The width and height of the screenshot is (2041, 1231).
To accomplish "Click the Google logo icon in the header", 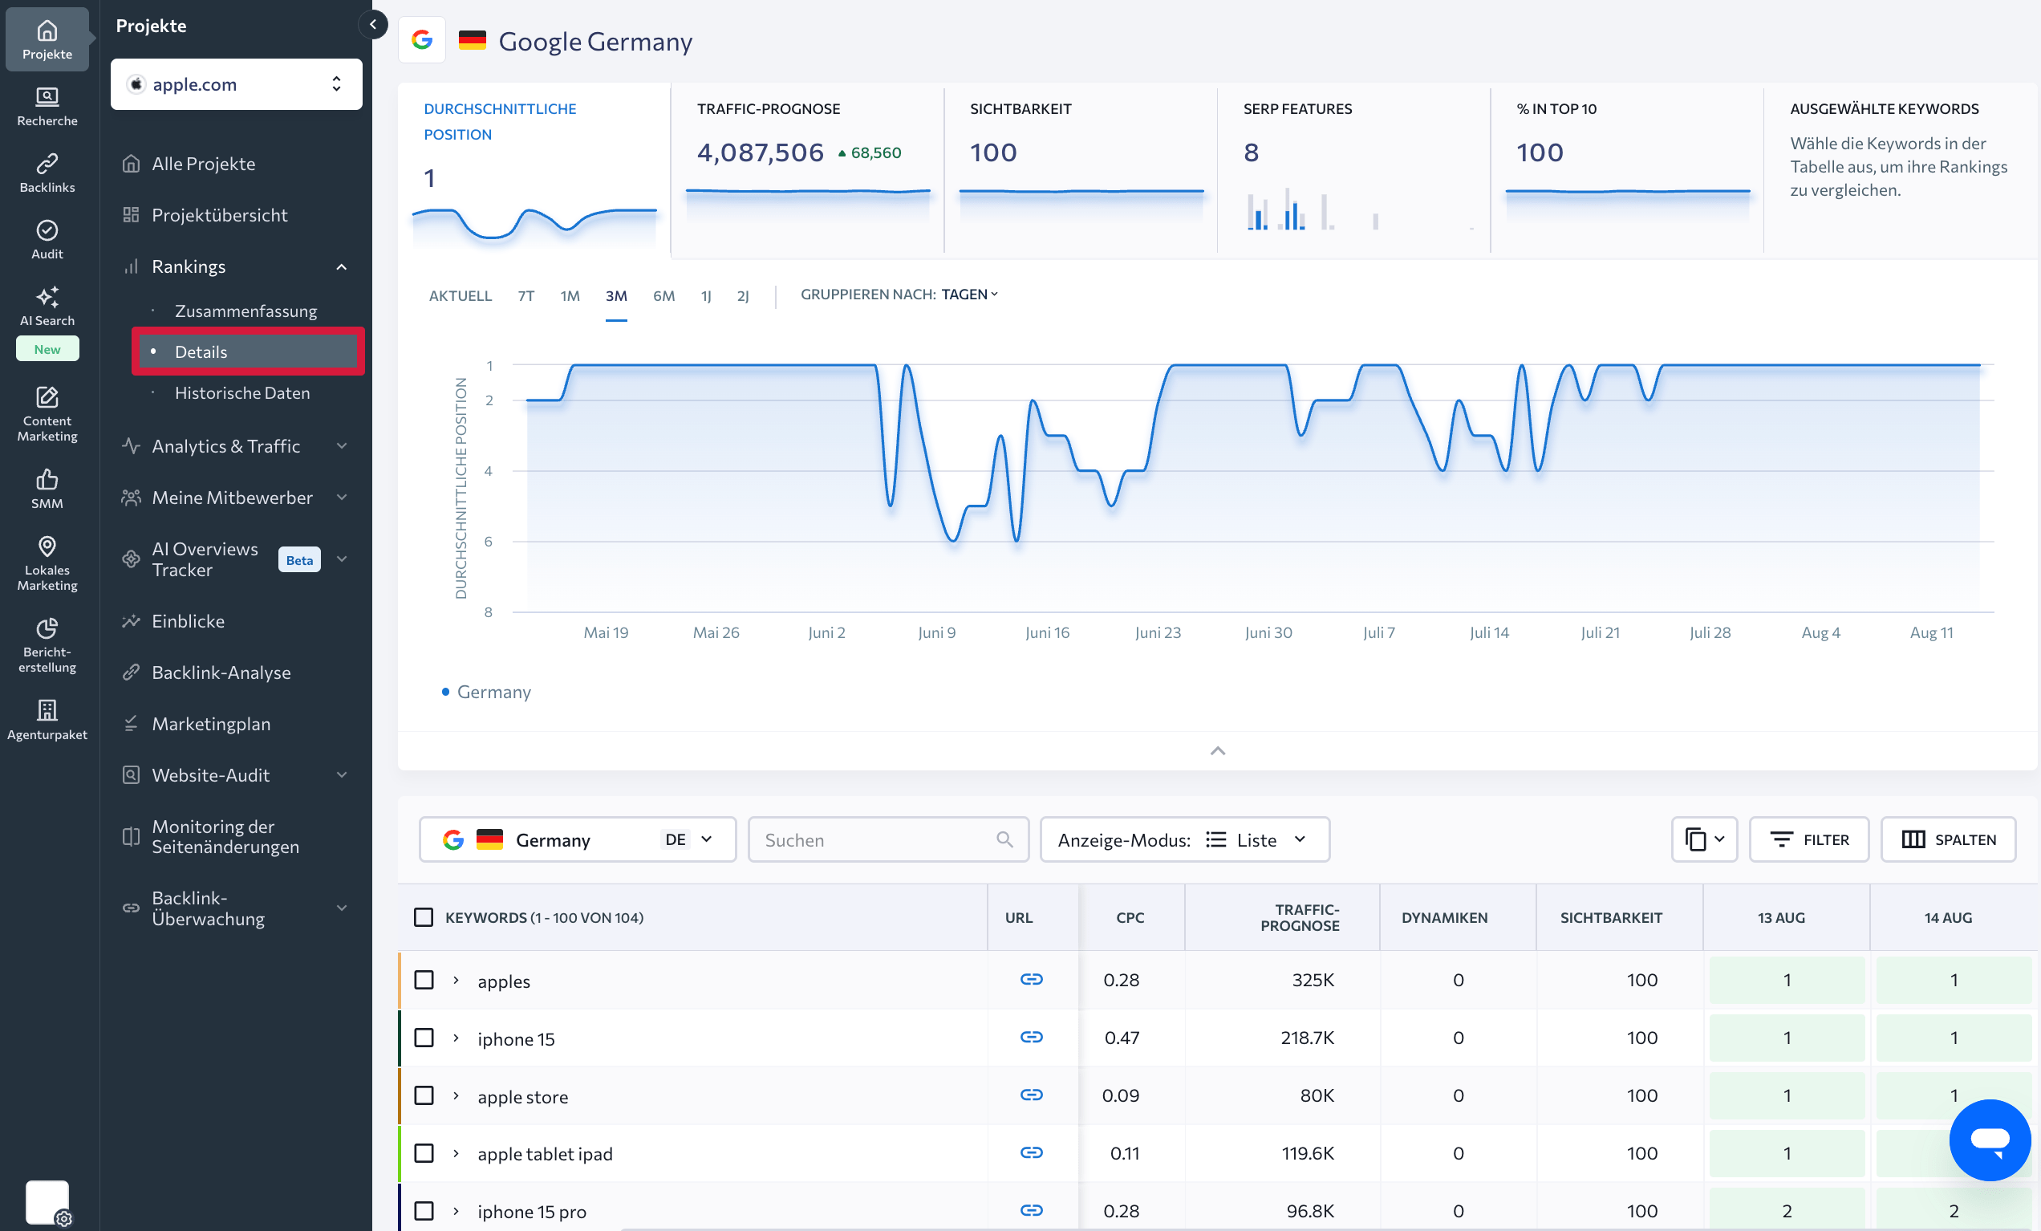I will (x=422, y=40).
